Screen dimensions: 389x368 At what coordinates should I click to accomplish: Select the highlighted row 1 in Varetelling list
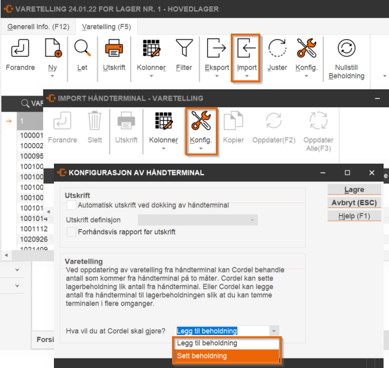30,121
